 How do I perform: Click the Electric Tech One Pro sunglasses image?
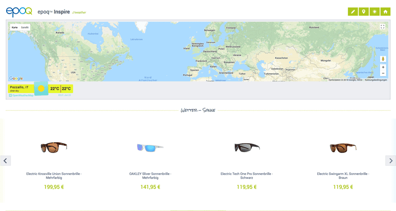(x=246, y=147)
